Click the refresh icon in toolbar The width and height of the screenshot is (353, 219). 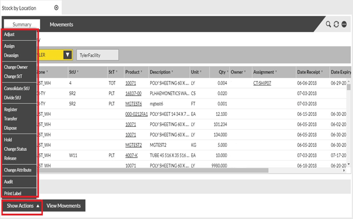pos(336,24)
